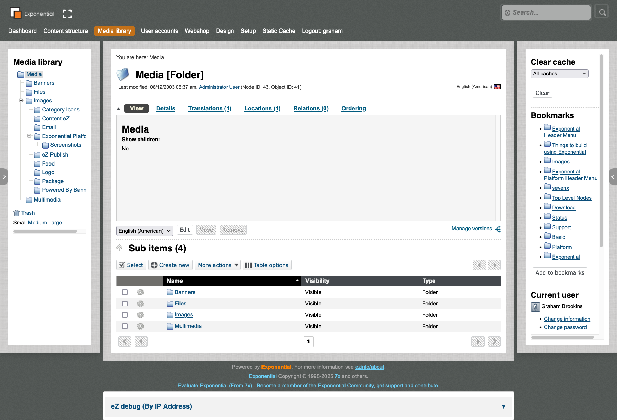
Task: Check the Banners row checkbox
Action: point(125,292)
